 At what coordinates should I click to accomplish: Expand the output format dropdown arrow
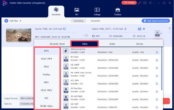pyautogui.click(x=161, y=33)
